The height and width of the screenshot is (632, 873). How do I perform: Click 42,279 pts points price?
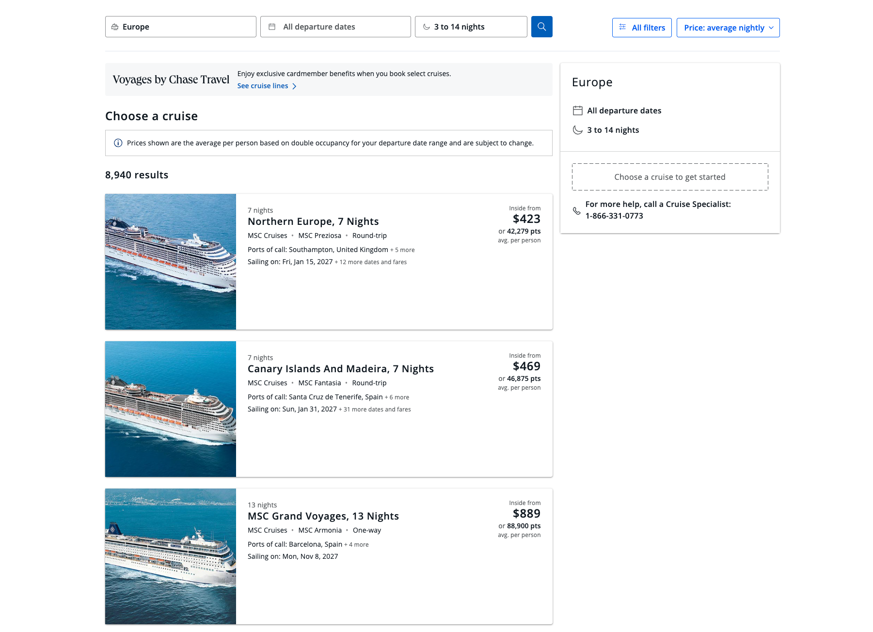point(524,231)
